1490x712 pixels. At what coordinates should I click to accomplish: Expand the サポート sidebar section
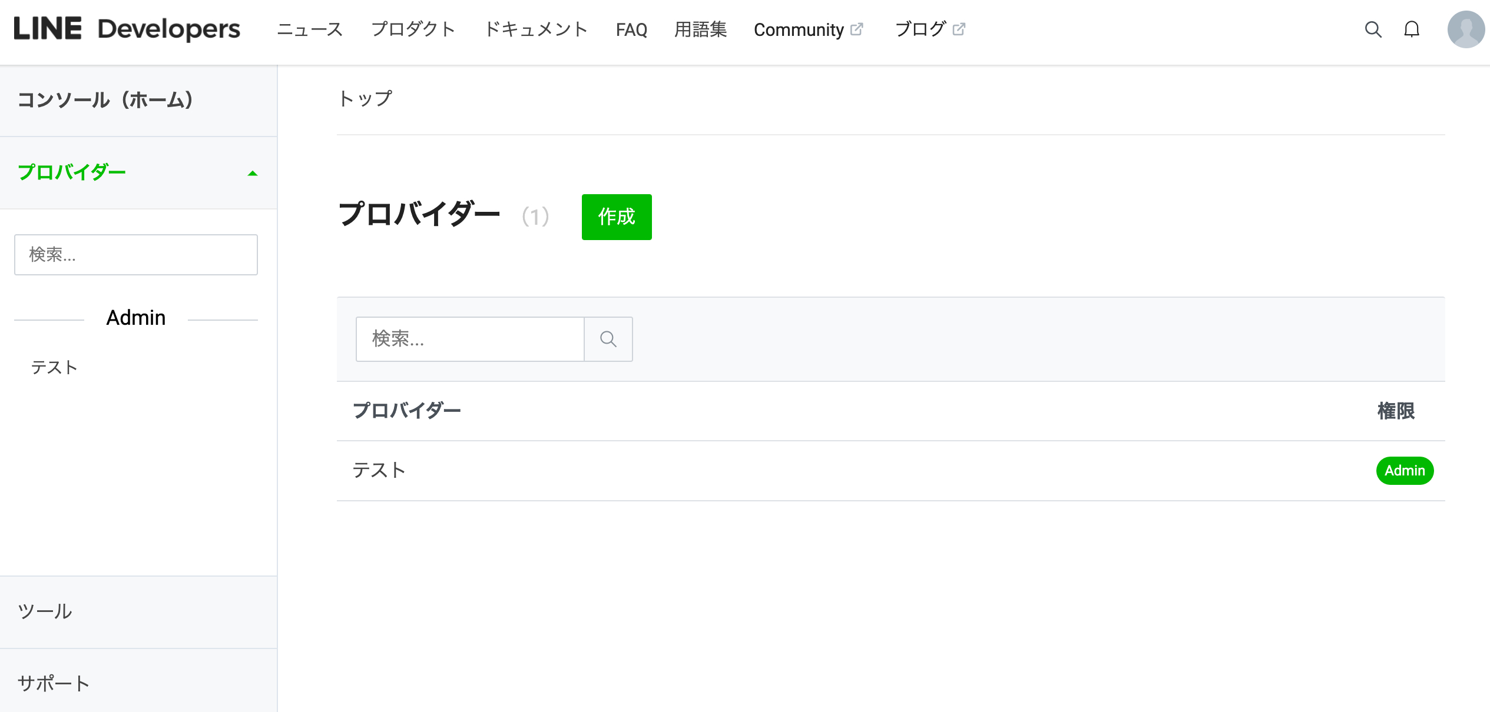click(x=53, y=683)
